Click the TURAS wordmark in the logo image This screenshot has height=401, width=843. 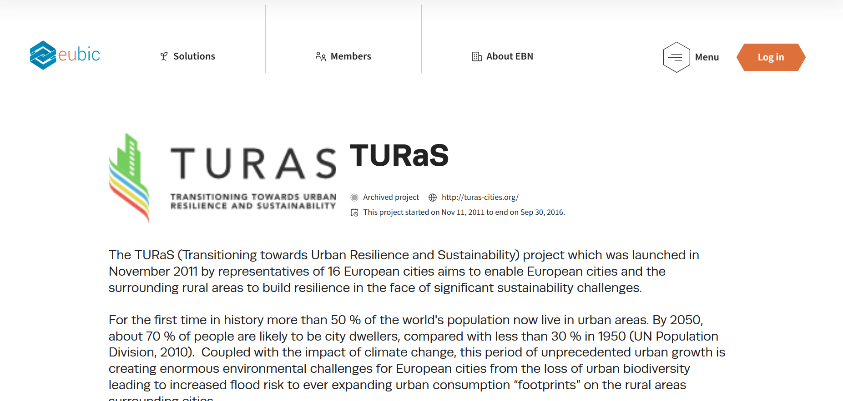tap(253, 163)
